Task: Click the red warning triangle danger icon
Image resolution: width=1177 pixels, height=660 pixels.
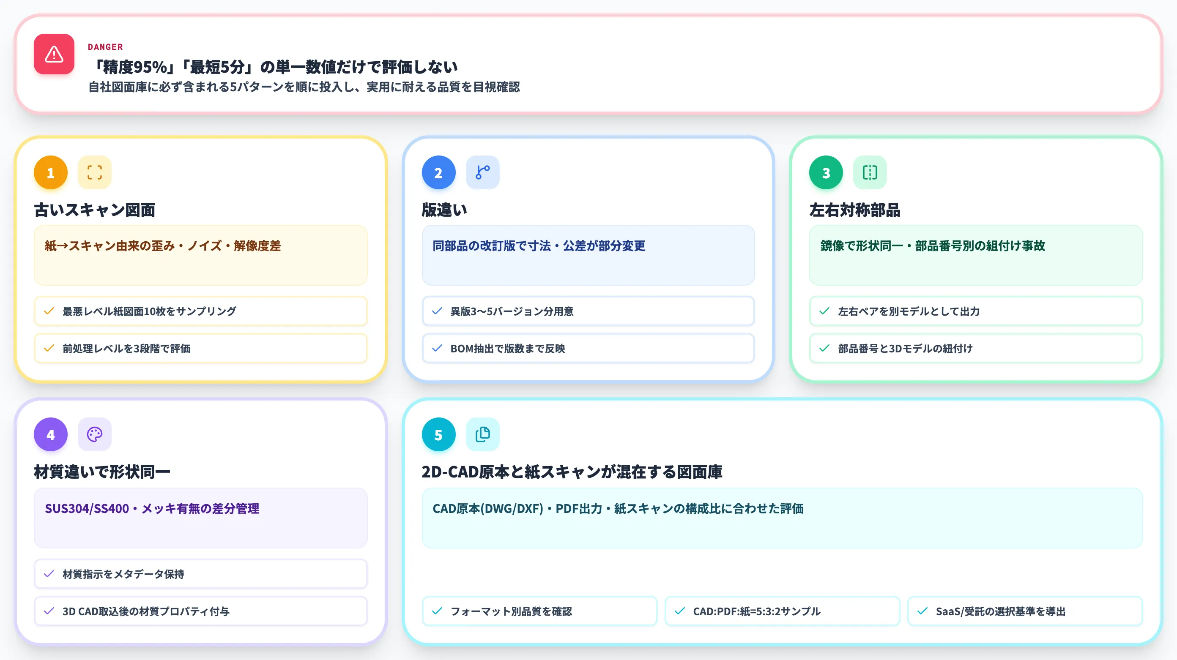Action: [x=54, y=54]
